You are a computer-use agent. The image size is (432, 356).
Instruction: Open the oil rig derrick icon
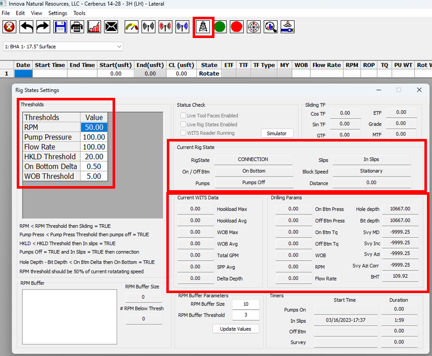203,27
